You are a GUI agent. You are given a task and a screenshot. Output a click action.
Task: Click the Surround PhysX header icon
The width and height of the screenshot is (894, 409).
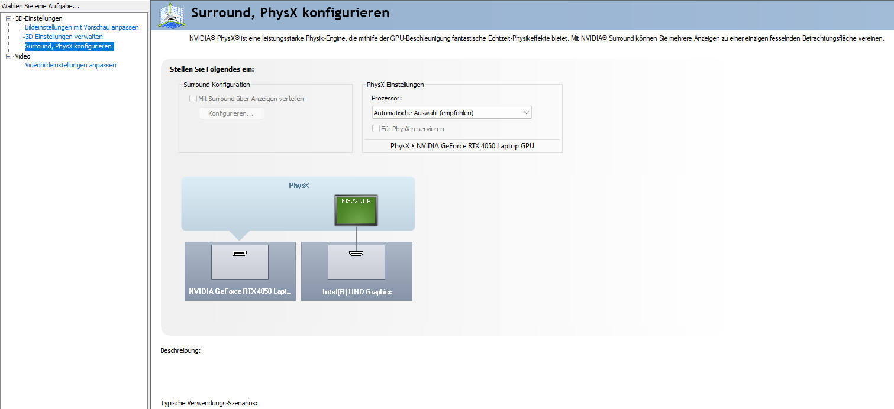tap(172, 15)
